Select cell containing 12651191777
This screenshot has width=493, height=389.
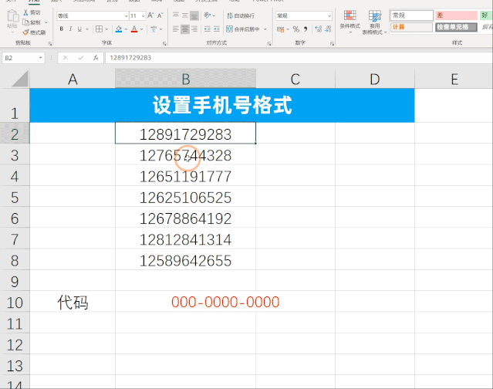click(185, 177)
